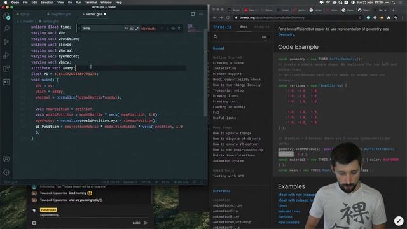The height and width of the screenshot is (229, 407).
Task: Bookmark the page with the star icon
Action: coord(360,18)
